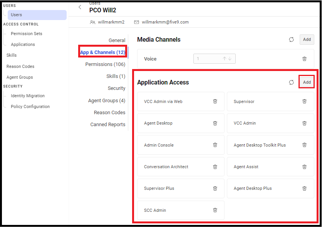Open Canned Reports tab

[x=107, y=124]
